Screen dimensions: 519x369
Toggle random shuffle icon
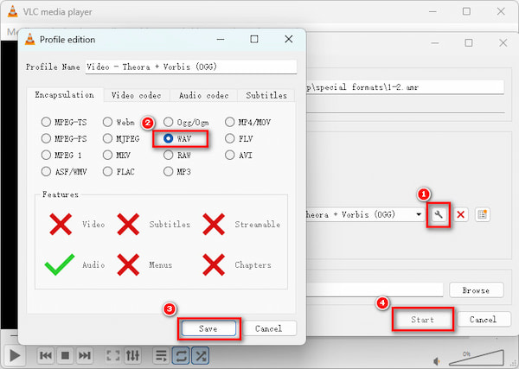(201, 356)
